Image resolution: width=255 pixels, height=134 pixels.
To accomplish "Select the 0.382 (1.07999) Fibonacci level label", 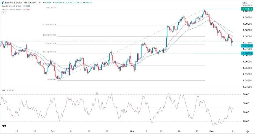I will point(49,35).
